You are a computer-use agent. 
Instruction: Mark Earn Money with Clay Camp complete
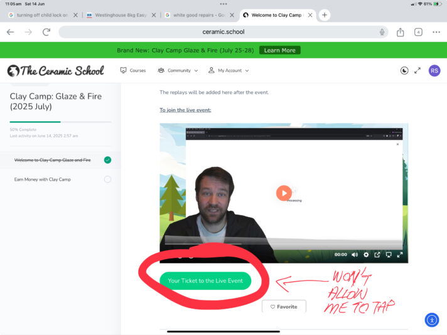107,179
